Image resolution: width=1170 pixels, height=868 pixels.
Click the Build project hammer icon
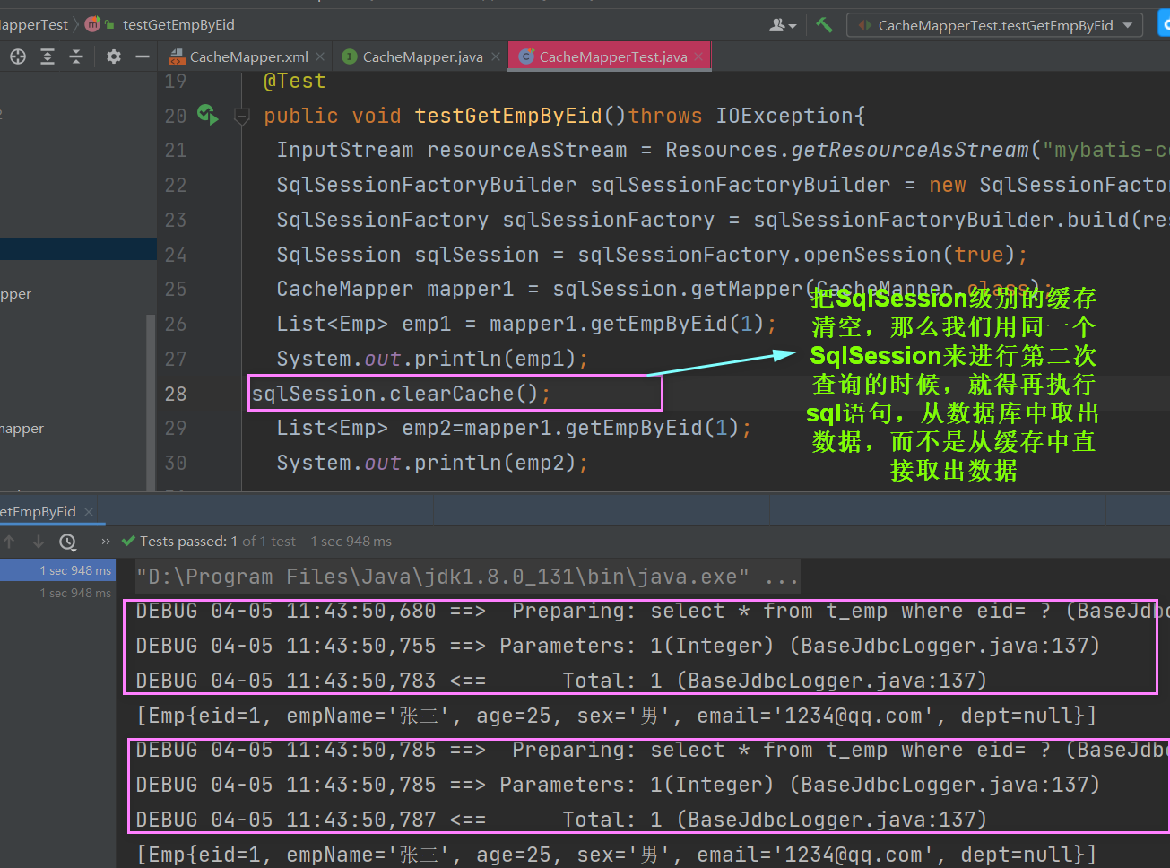click(x=824, y=25)
